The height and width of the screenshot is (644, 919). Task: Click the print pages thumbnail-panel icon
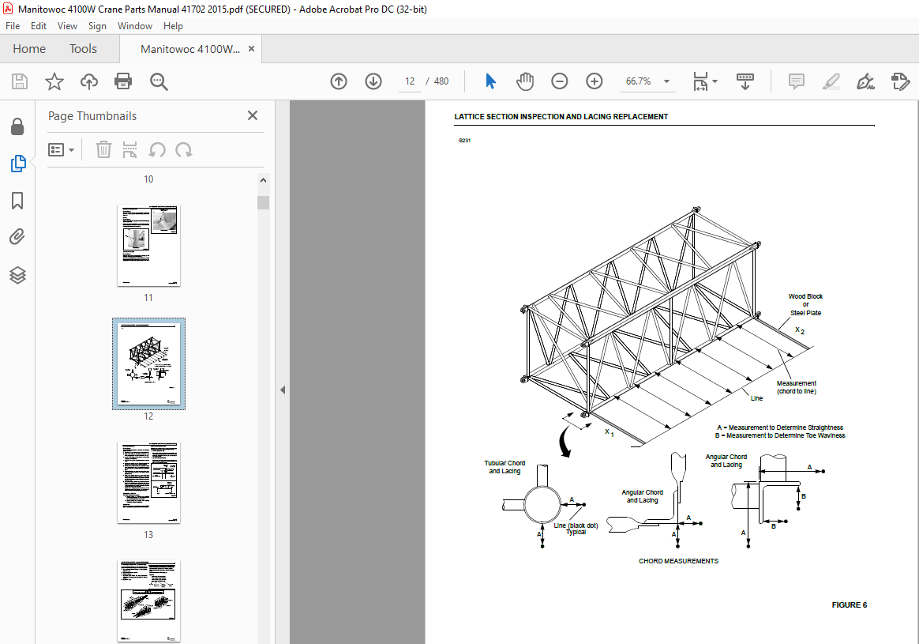tap(129, 149)
